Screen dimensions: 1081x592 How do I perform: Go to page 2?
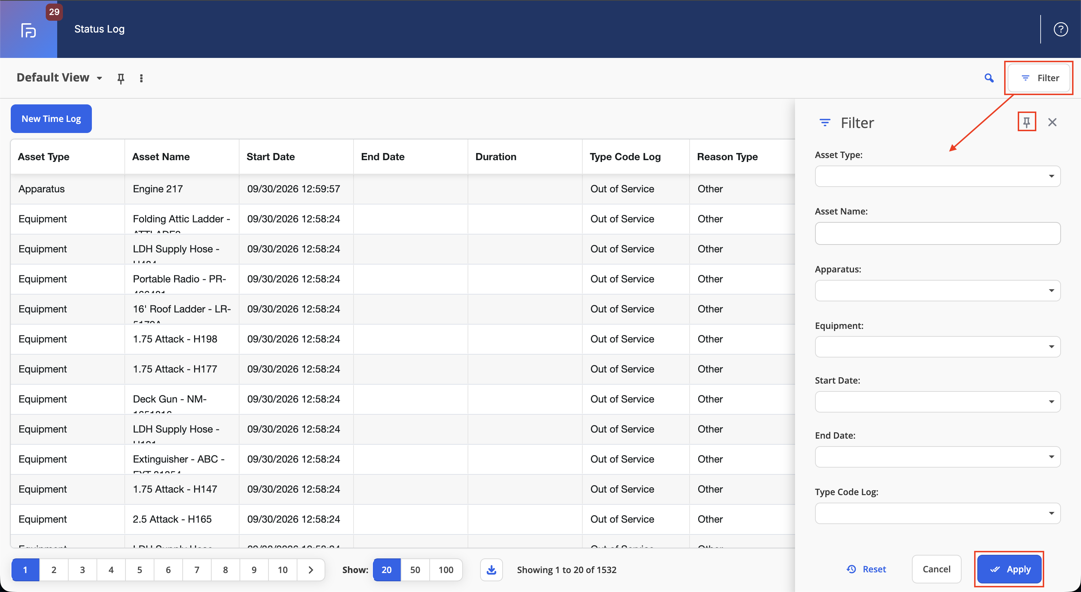coord(54,570)
